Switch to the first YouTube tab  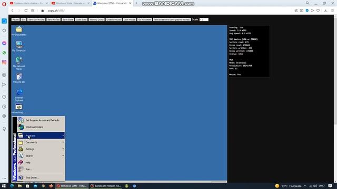tap(28, 3)
